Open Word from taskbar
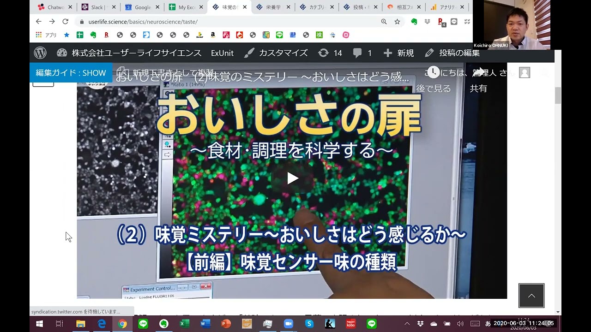 [x=205, y=324]
